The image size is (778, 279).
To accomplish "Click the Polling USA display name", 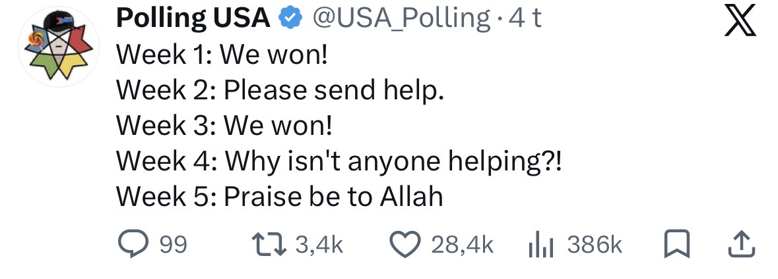I will click(x=193, y=19).
